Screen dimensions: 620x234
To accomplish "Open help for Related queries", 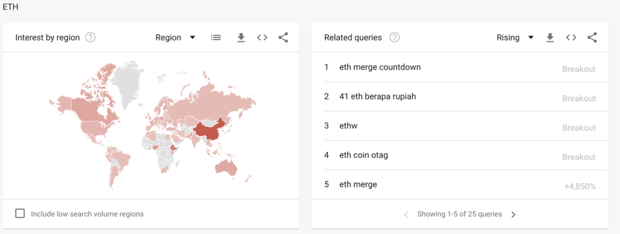I will coord(394,38).
